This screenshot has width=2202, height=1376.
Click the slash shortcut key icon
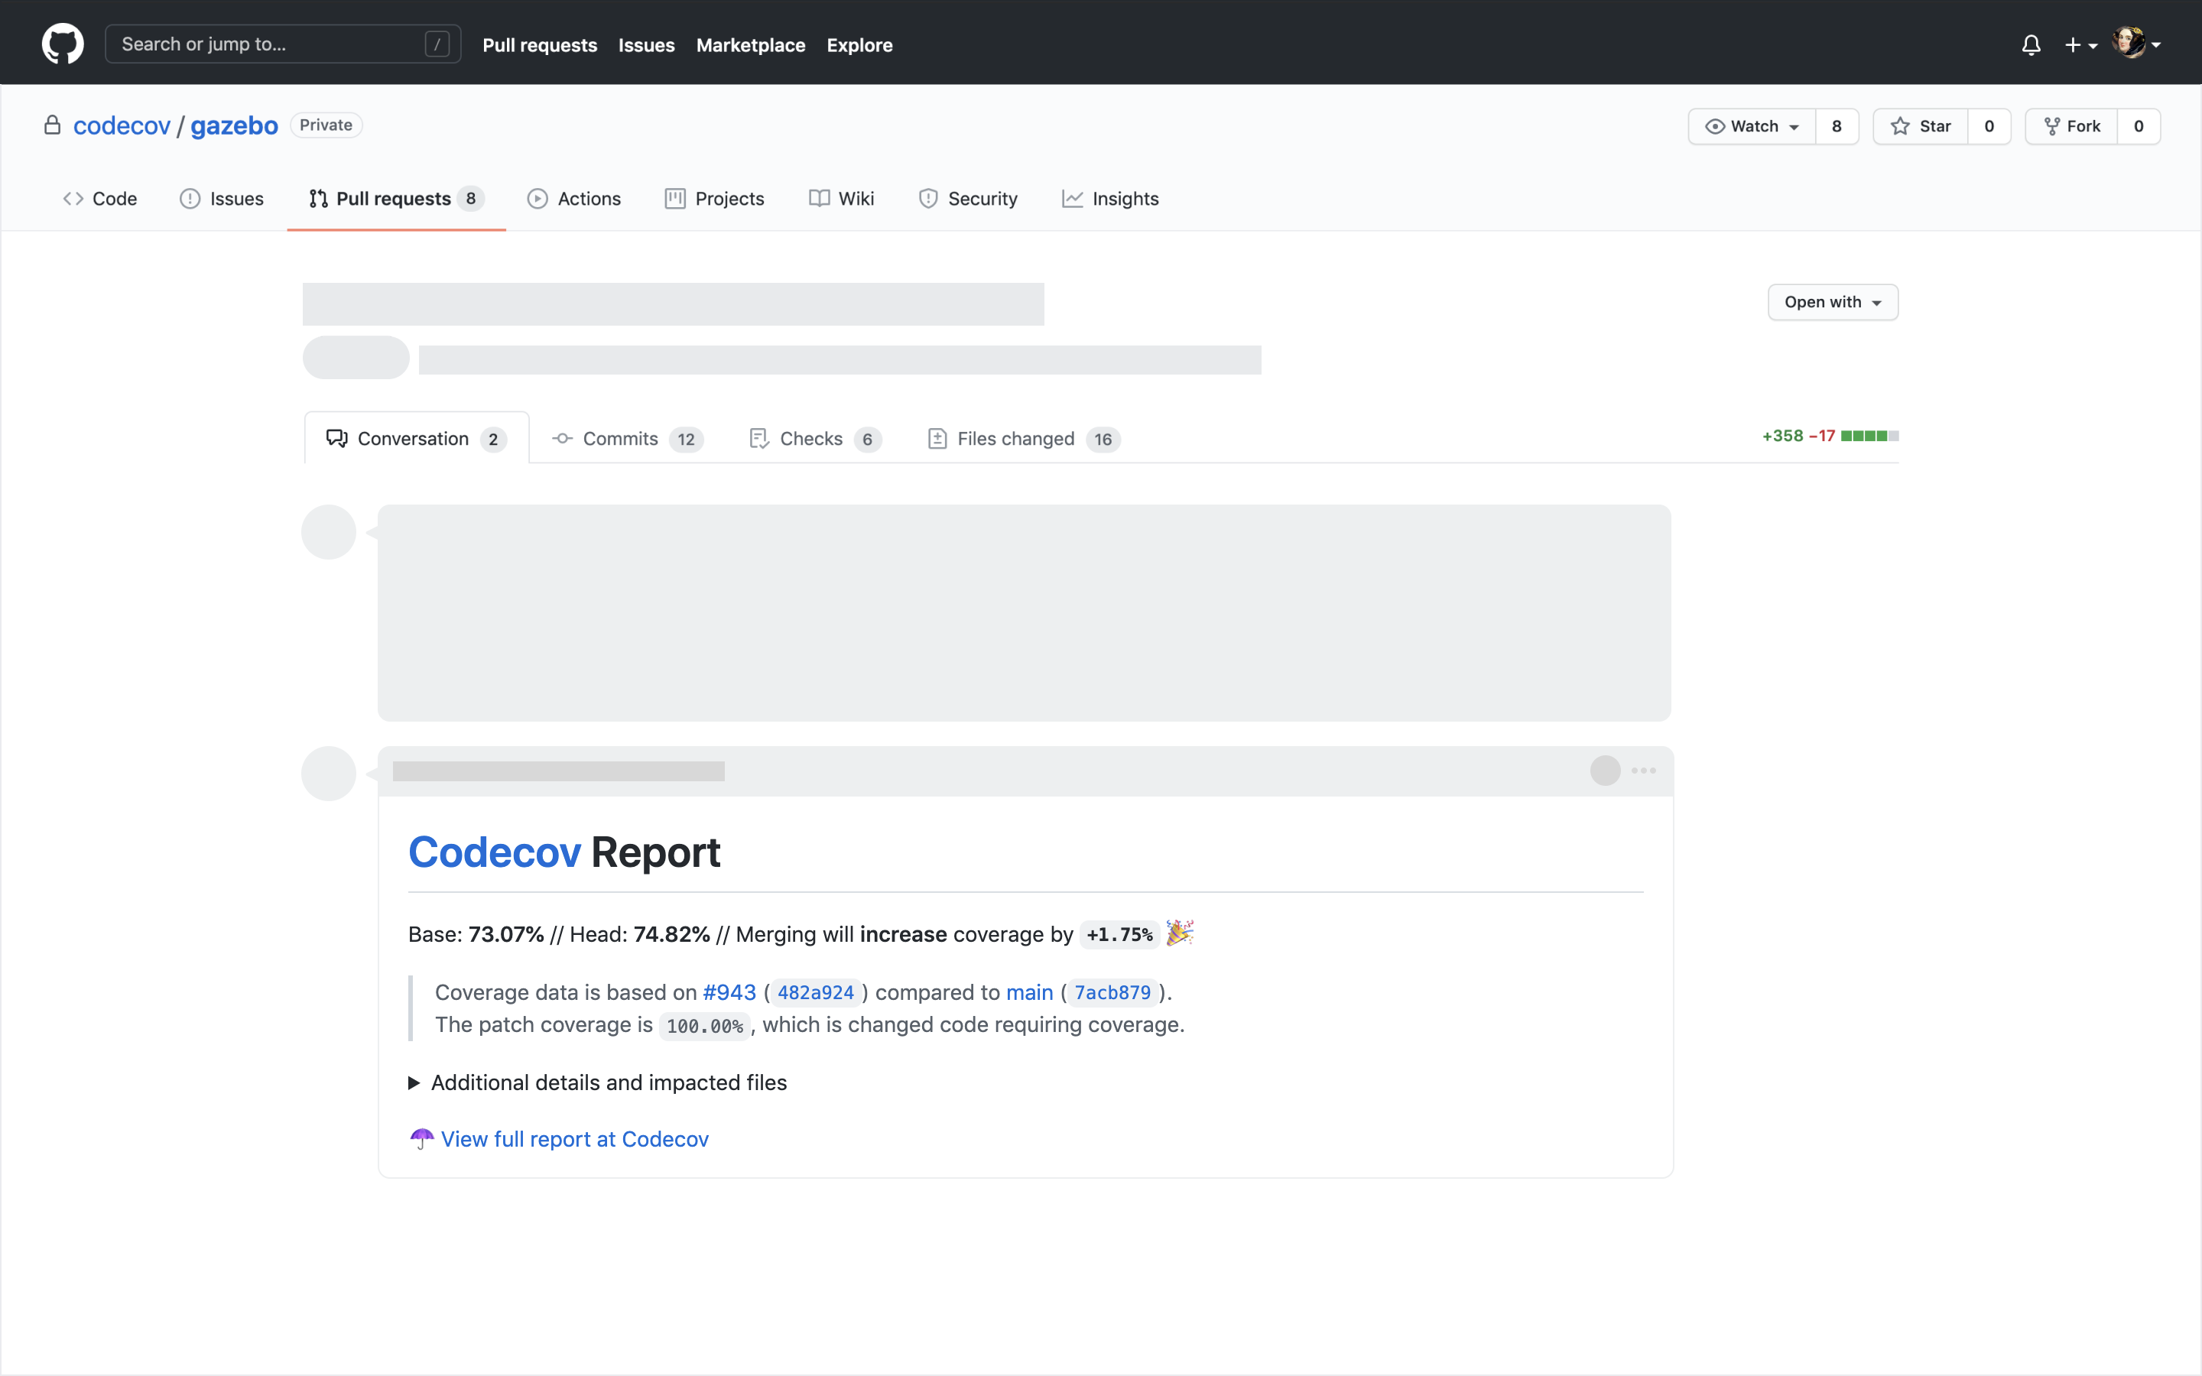point(437,44)
